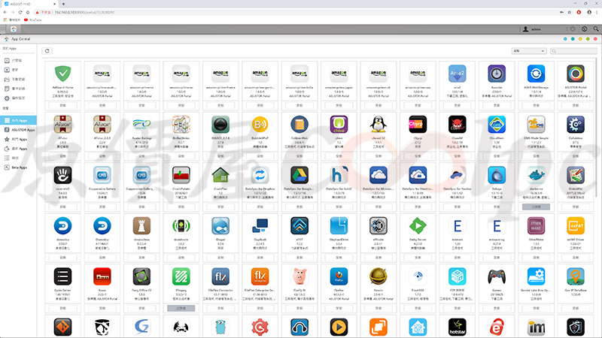The image size is (602, 338).
Task: Click the greyed installed button under Docker
Action: pos(536,207)
